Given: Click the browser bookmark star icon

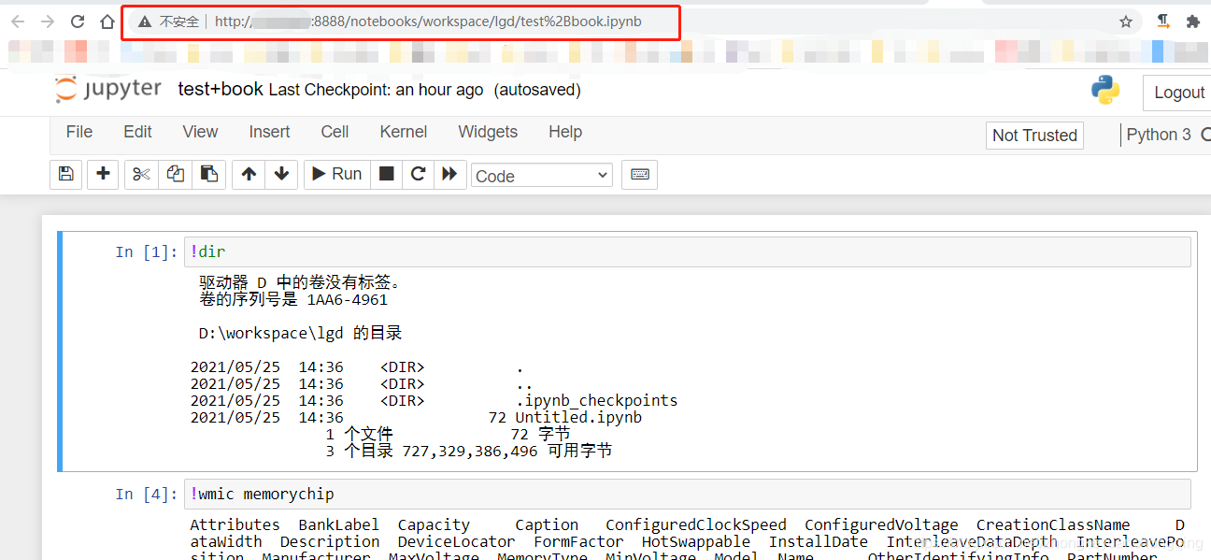Looking at the screenshot, I should [1125, 21].
